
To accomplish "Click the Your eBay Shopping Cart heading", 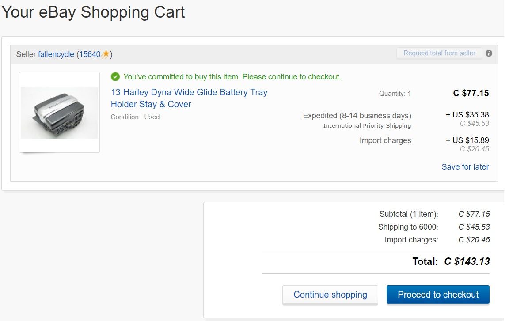I will tap(93, 12).
